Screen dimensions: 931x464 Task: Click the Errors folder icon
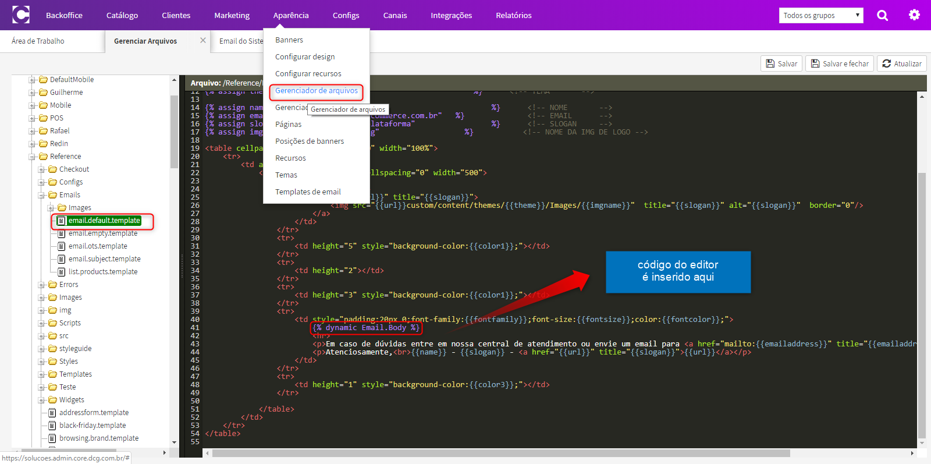point(52,285)
